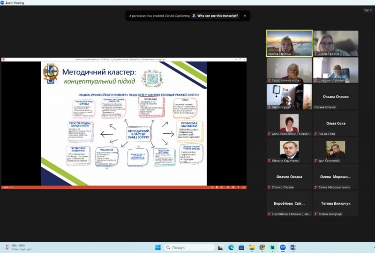Select Ольга Просєк video thumbnail
Screen dimensions: 375x253
(x=336, y=43)
